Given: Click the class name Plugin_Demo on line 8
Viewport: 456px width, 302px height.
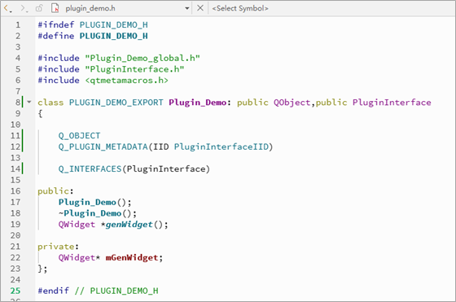Looking at the screenshot, I should pos(197,103).
